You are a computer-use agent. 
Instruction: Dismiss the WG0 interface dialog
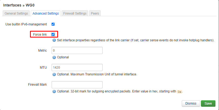point(191,104)
